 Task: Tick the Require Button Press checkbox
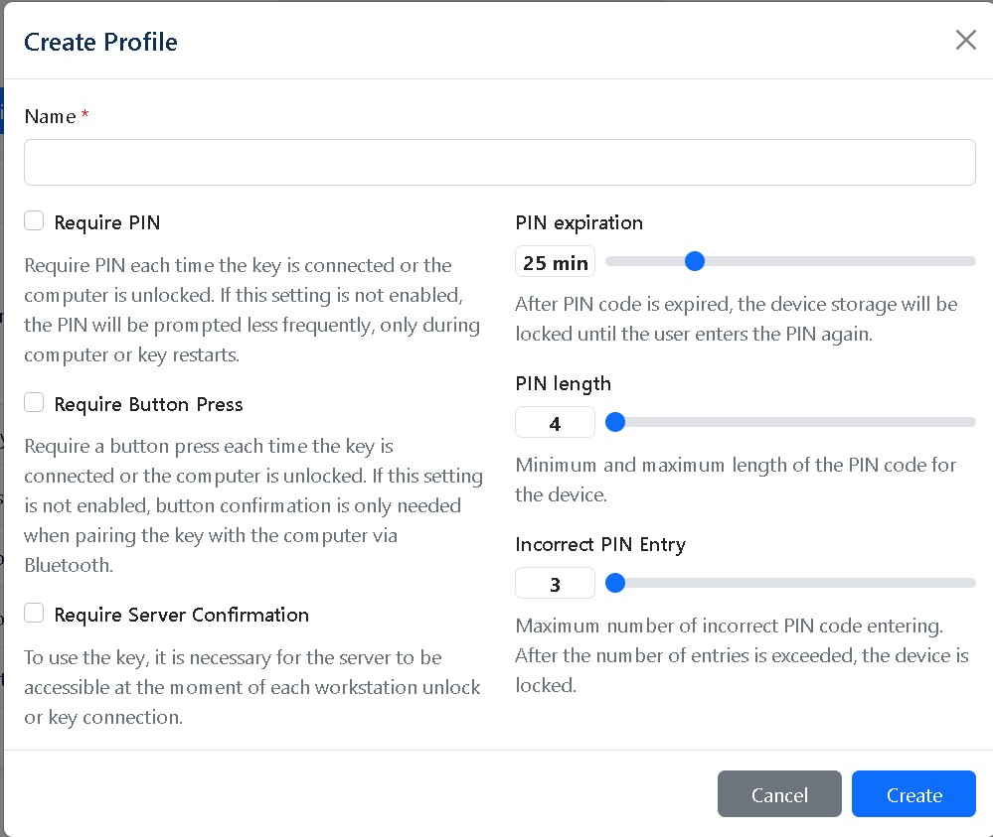(x=35, y=403)
